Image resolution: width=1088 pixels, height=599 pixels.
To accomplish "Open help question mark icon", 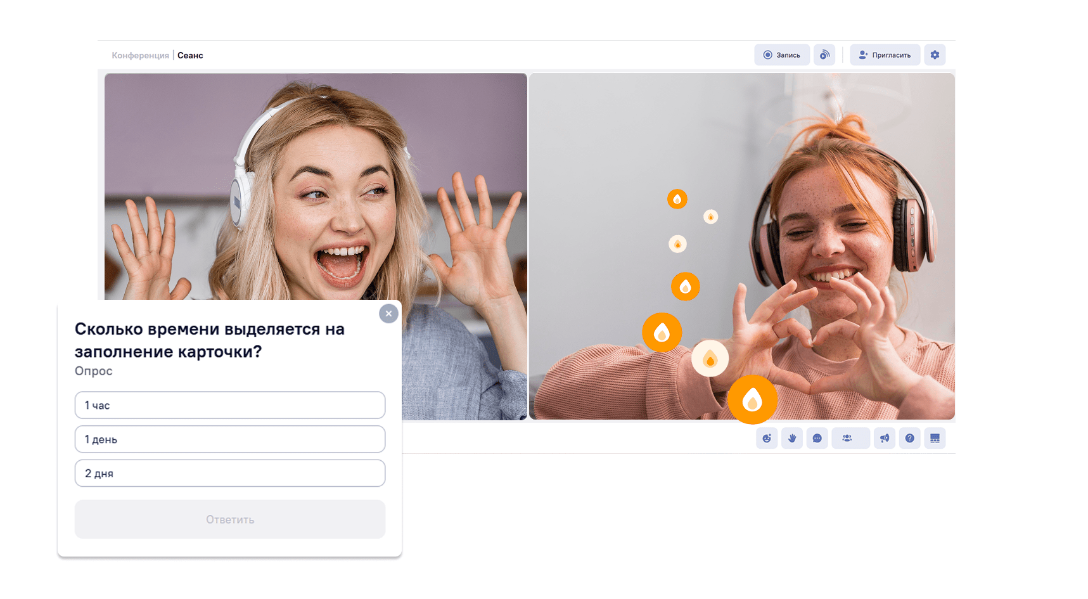I will [910, 438].
